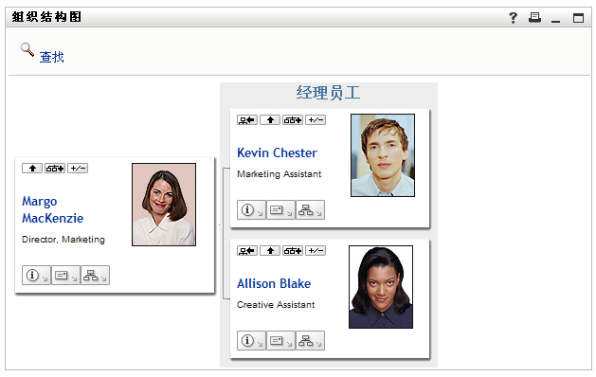Screen dimensions: 596x377
Task: Open the 查找 search link
Action: [52, 57]
